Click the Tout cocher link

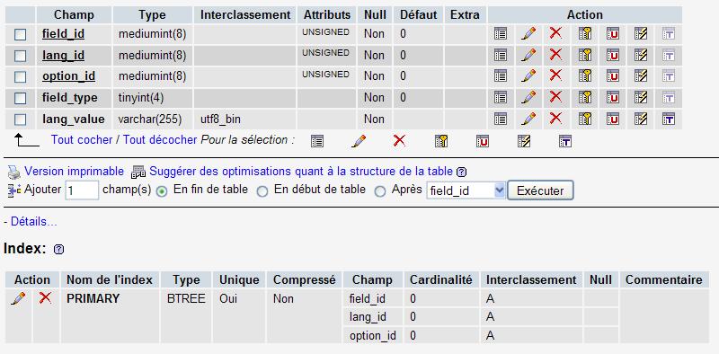click(82, 140)
